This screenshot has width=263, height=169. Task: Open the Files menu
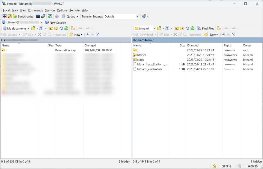23,10
